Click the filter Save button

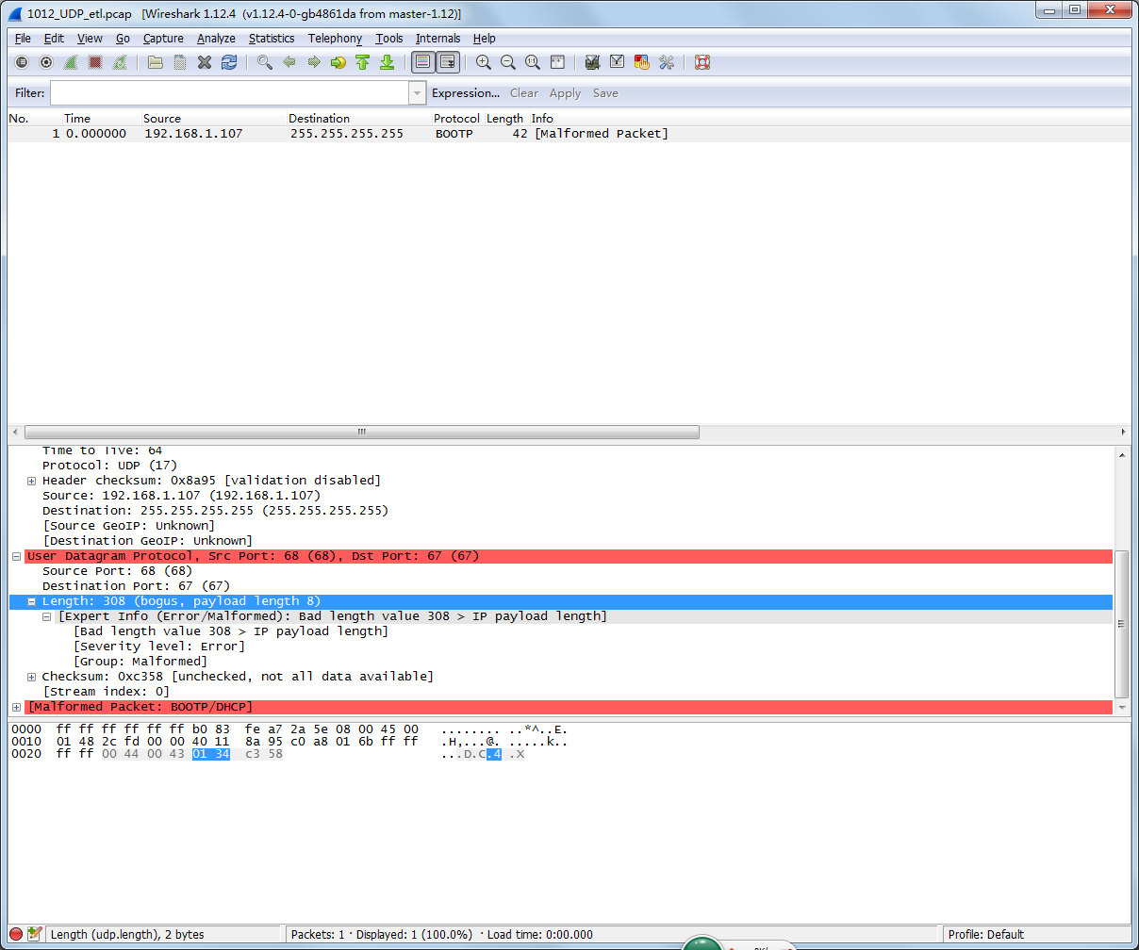605,93
